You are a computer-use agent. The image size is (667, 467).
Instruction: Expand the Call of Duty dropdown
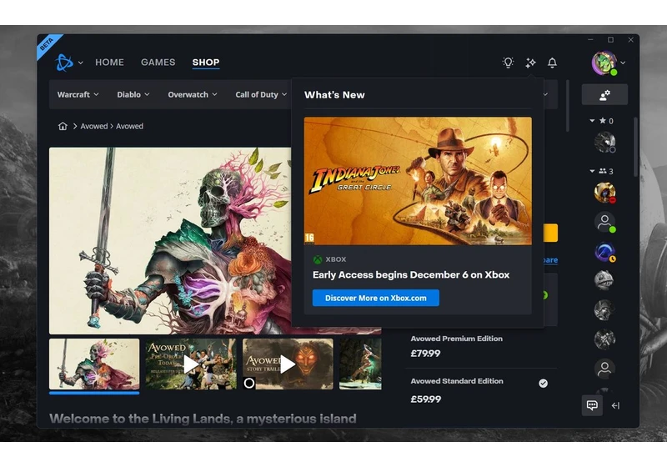point(261,94)
